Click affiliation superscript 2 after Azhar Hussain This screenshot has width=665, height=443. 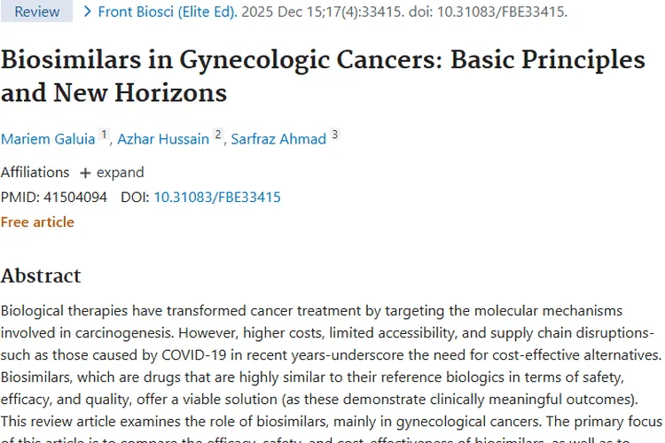point(218,135)
